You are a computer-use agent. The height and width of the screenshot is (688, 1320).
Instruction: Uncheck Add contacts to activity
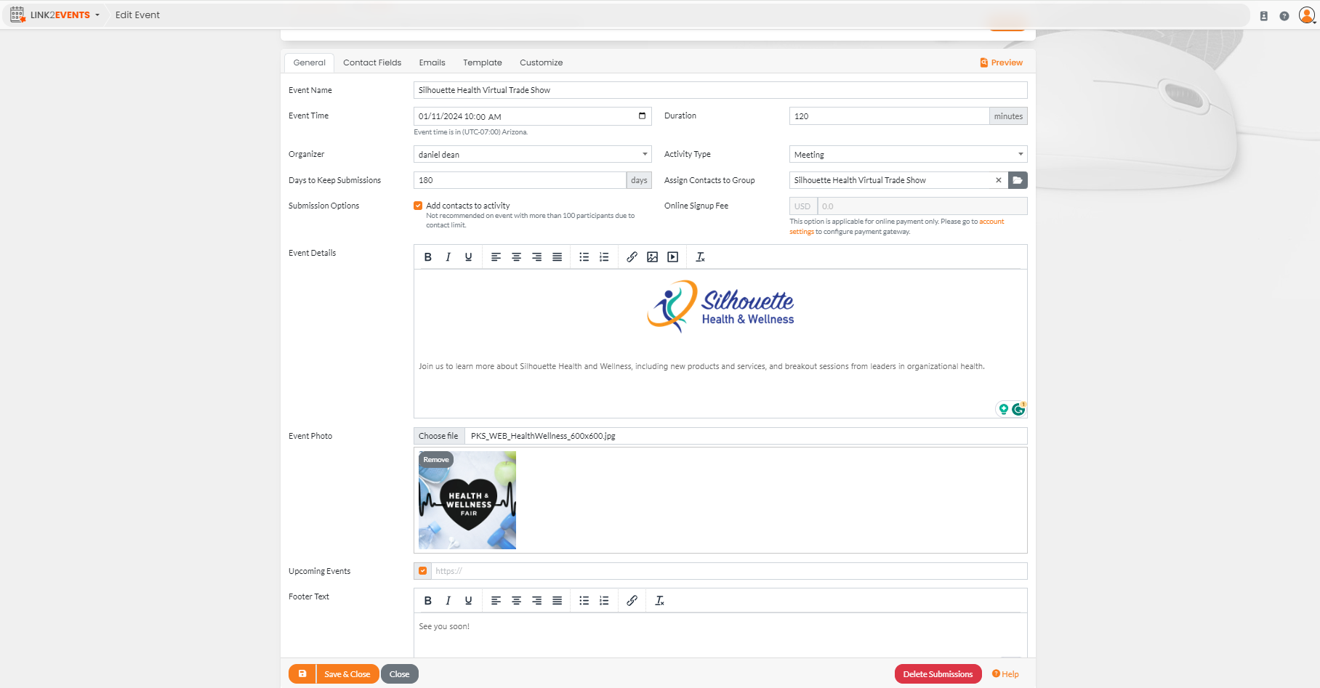coord(418,206)
